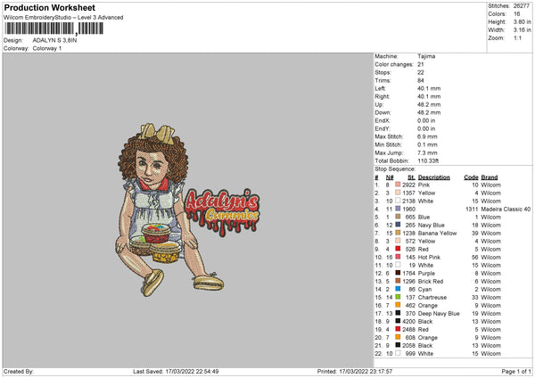
Task: Click the Adalyn's Gummies logo artwork
Action: click(x=221, y=212)
